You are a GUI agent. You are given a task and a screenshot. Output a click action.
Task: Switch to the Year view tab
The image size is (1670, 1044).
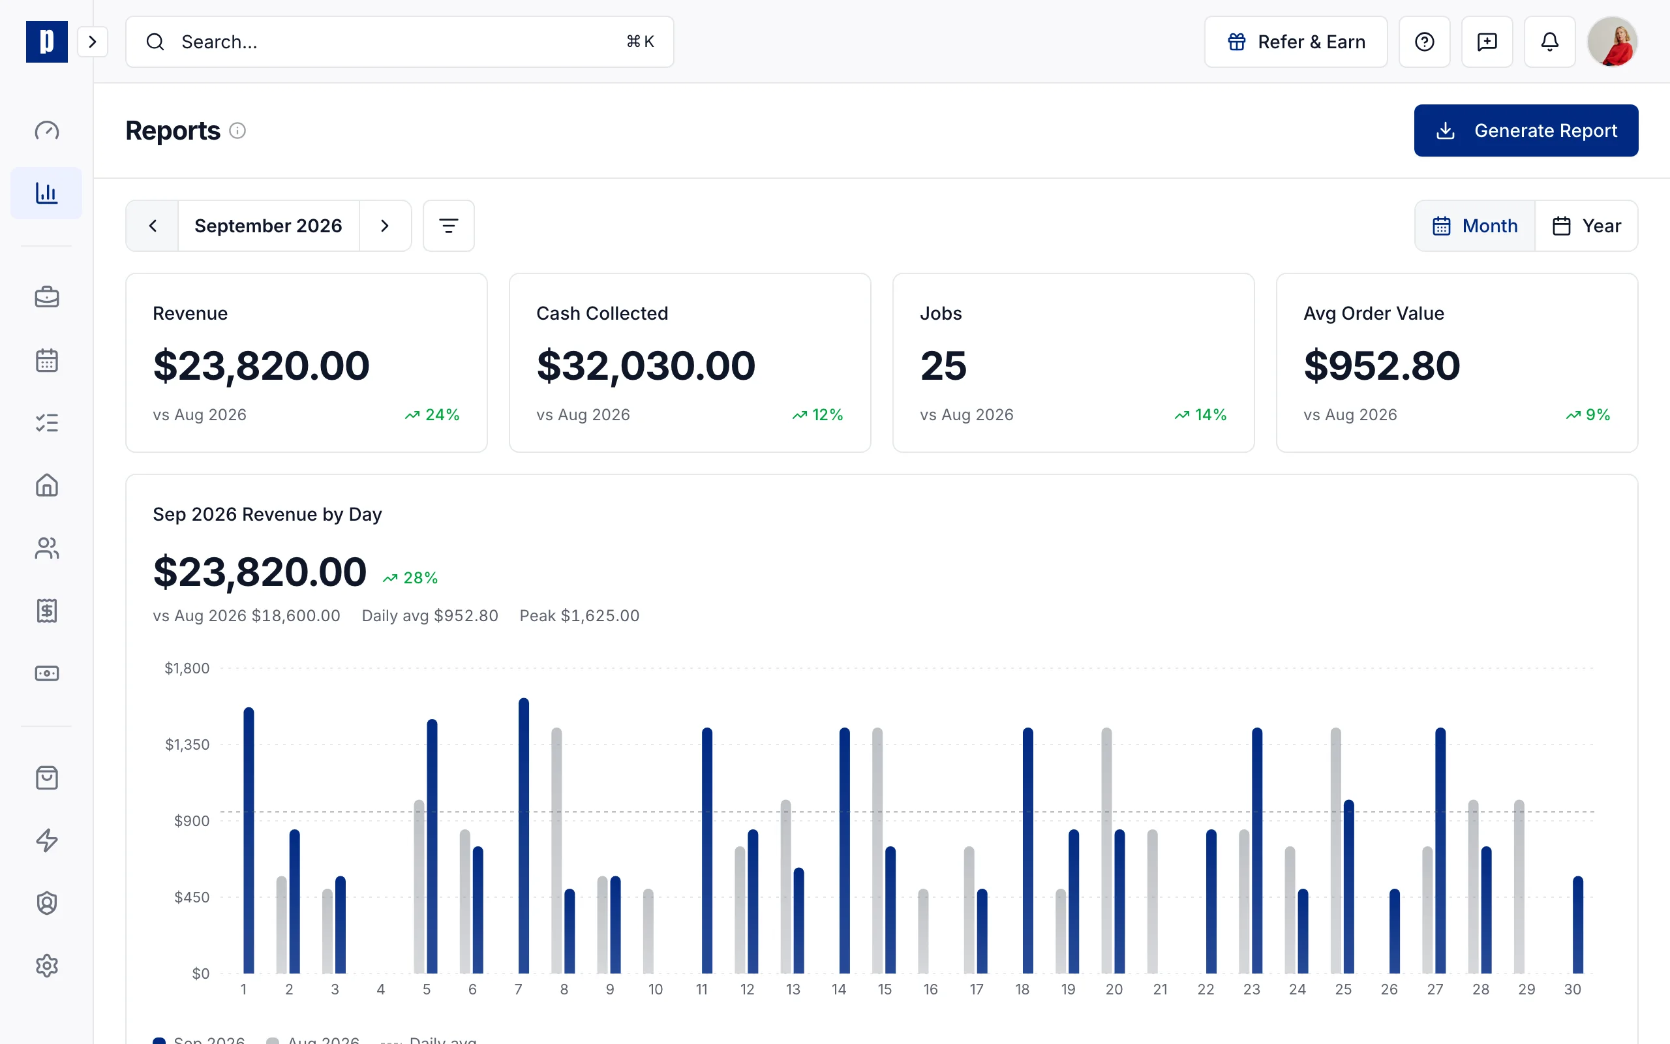pyautogui.click(x=1586, y=226)
